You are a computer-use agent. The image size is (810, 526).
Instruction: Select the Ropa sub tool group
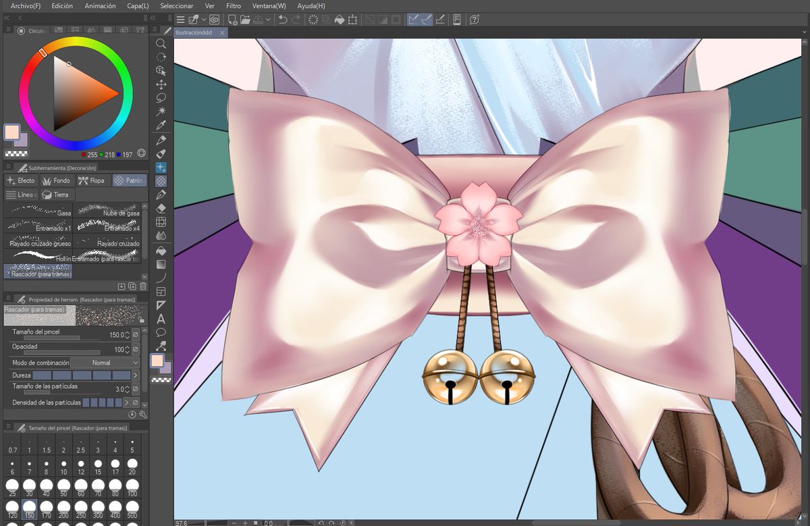pos(92,180)
